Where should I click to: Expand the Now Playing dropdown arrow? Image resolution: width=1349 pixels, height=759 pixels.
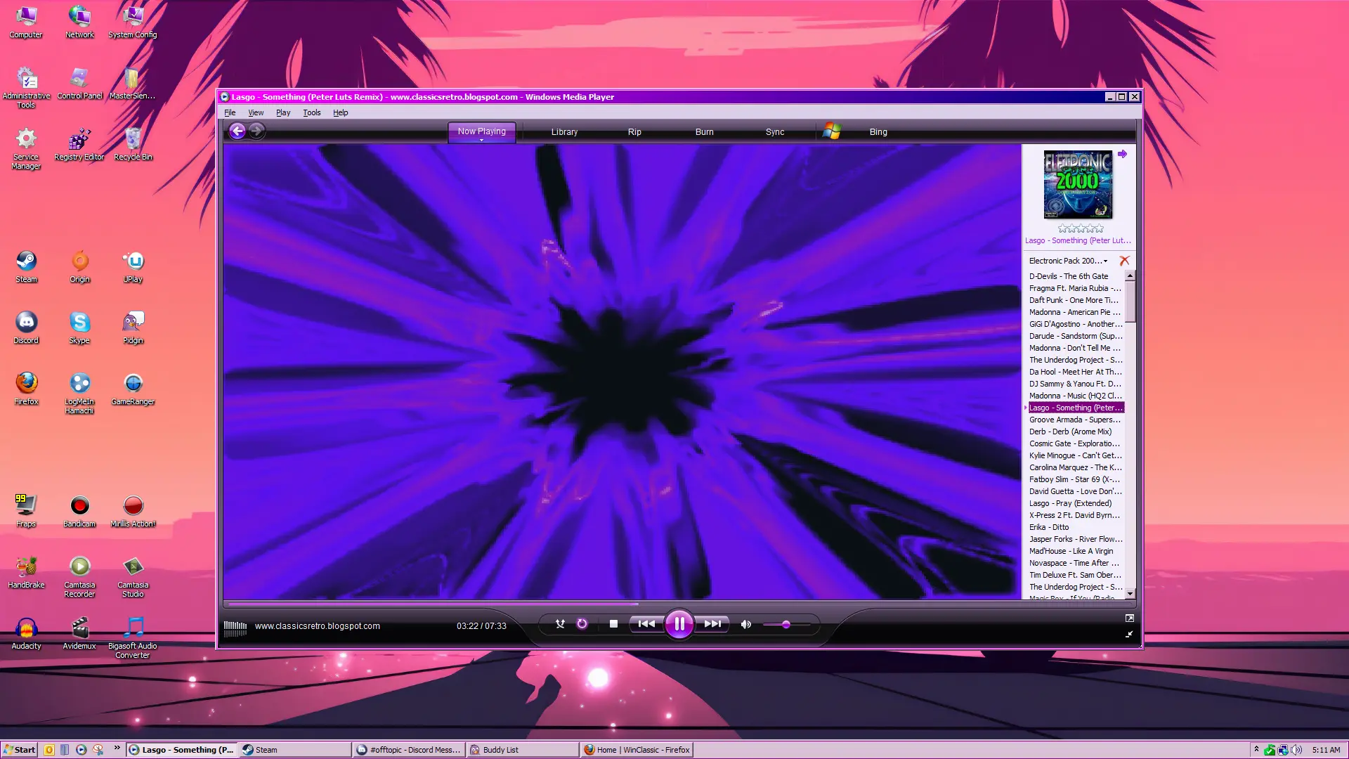(x=481, y=141)
